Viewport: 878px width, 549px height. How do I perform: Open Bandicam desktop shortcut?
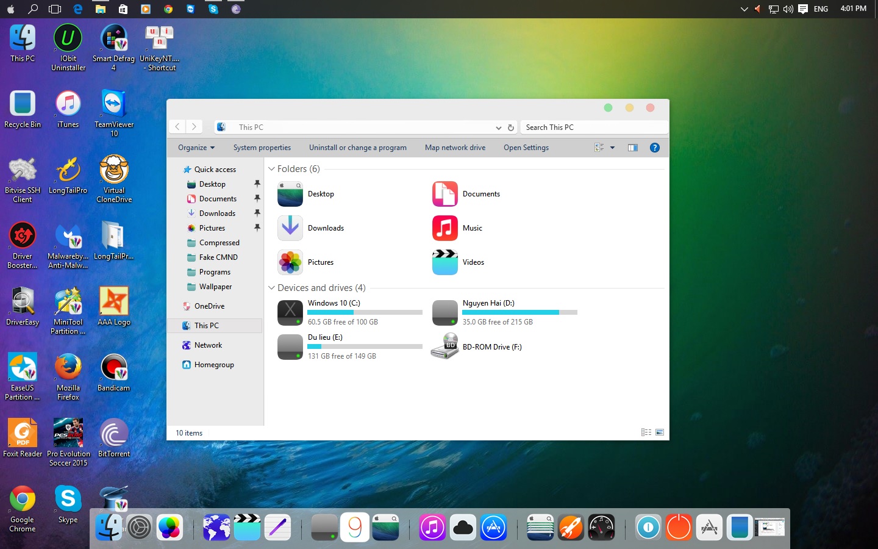114,372
